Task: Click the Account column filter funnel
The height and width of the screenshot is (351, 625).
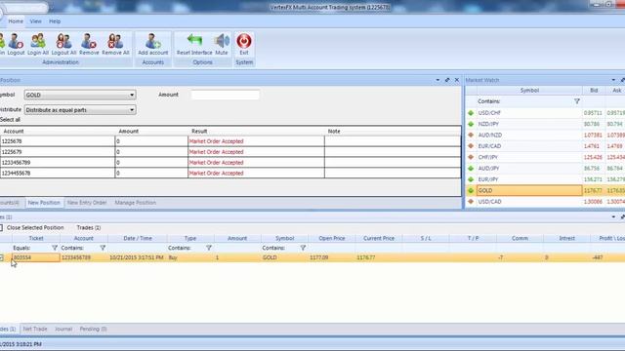Action: point(103,248)
